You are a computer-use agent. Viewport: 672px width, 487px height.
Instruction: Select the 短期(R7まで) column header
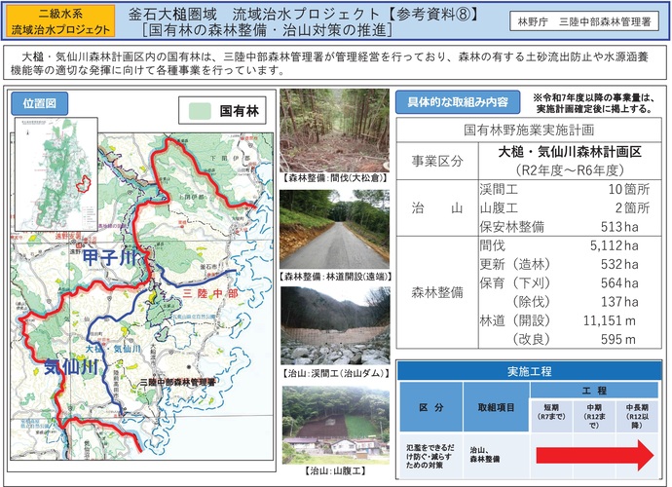(551, 413)
